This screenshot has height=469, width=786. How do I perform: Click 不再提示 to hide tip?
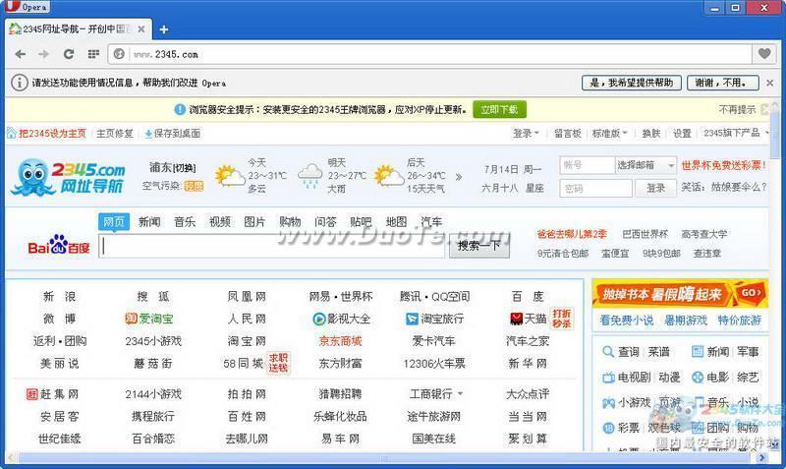coord(737,109)
